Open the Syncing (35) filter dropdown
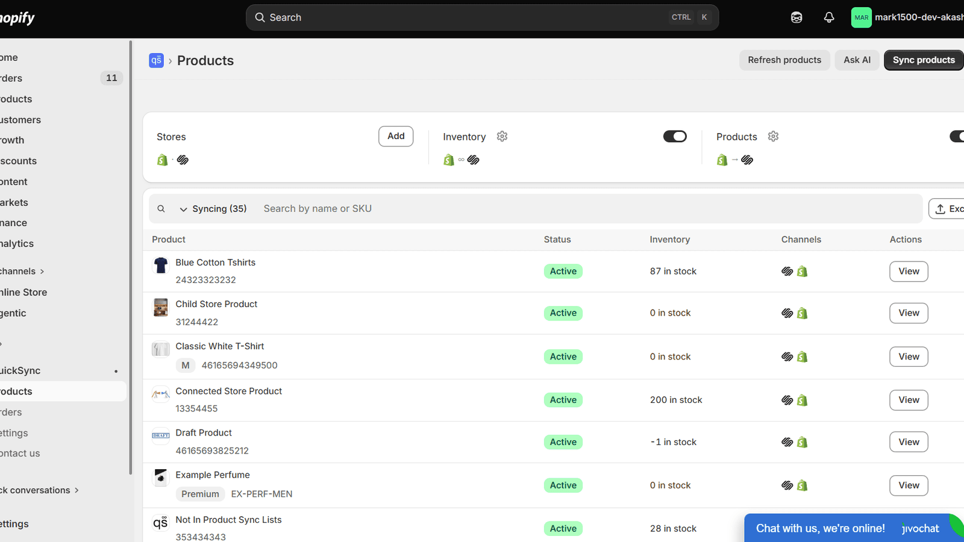The image size is (964, 542). click(x=213, y=209)
